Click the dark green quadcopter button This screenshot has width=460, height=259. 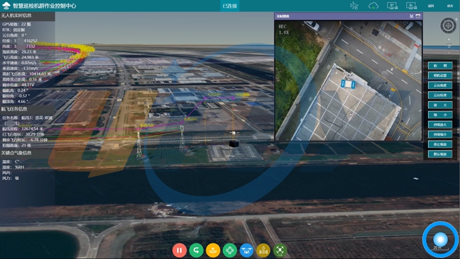tap(280, 251)
